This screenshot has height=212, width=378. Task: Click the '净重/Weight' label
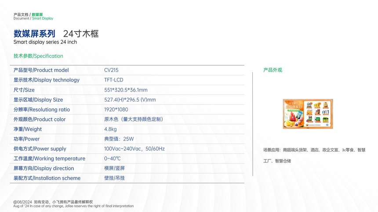(x=28, y=129)
